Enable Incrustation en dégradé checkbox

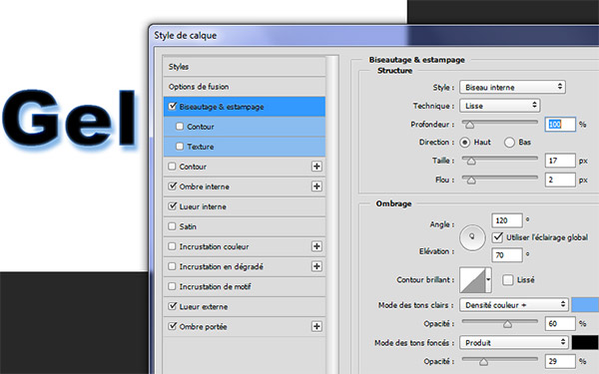click(172, 266)
